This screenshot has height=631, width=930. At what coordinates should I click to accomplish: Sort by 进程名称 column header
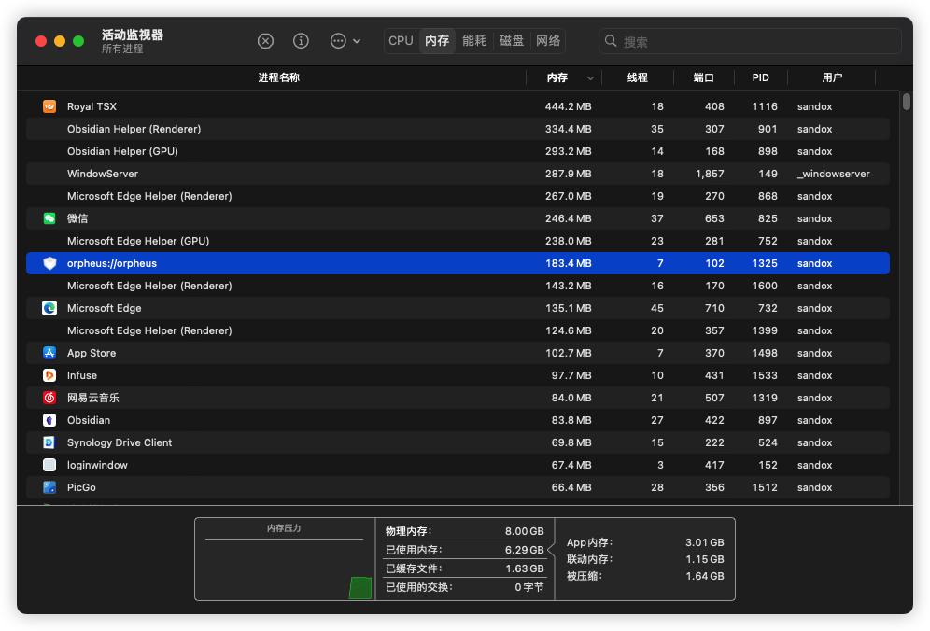coord(278,77)
